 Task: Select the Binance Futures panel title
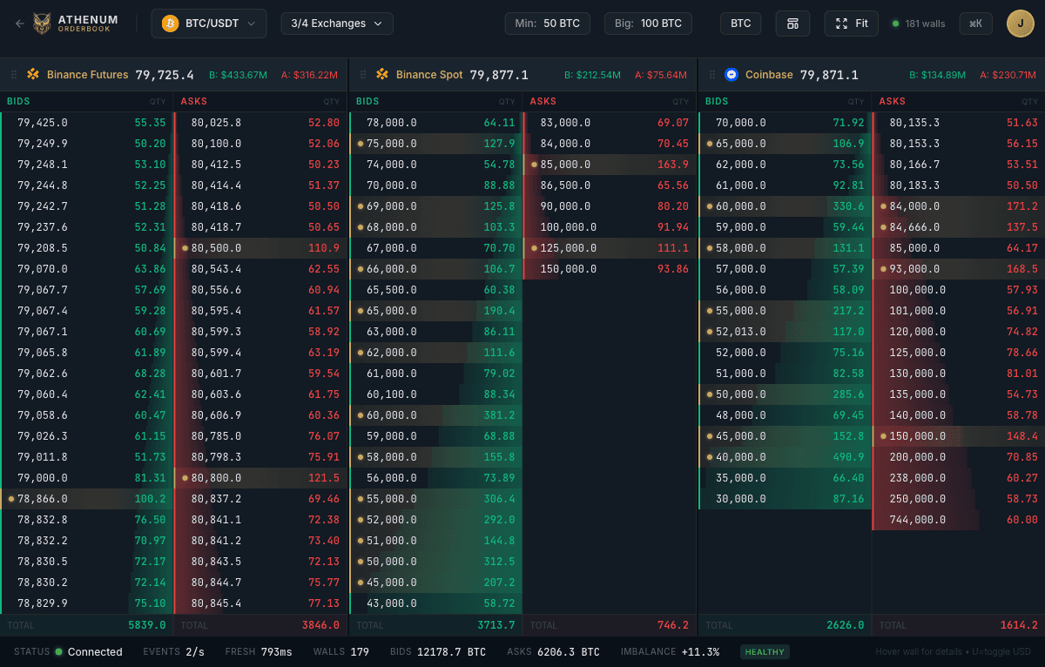(87, 75)
